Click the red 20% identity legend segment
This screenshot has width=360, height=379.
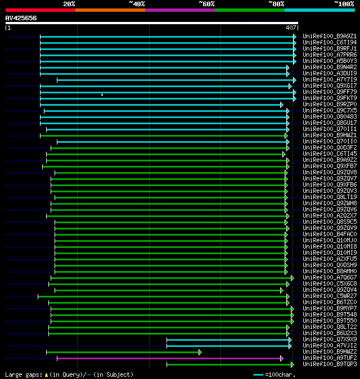40,10
